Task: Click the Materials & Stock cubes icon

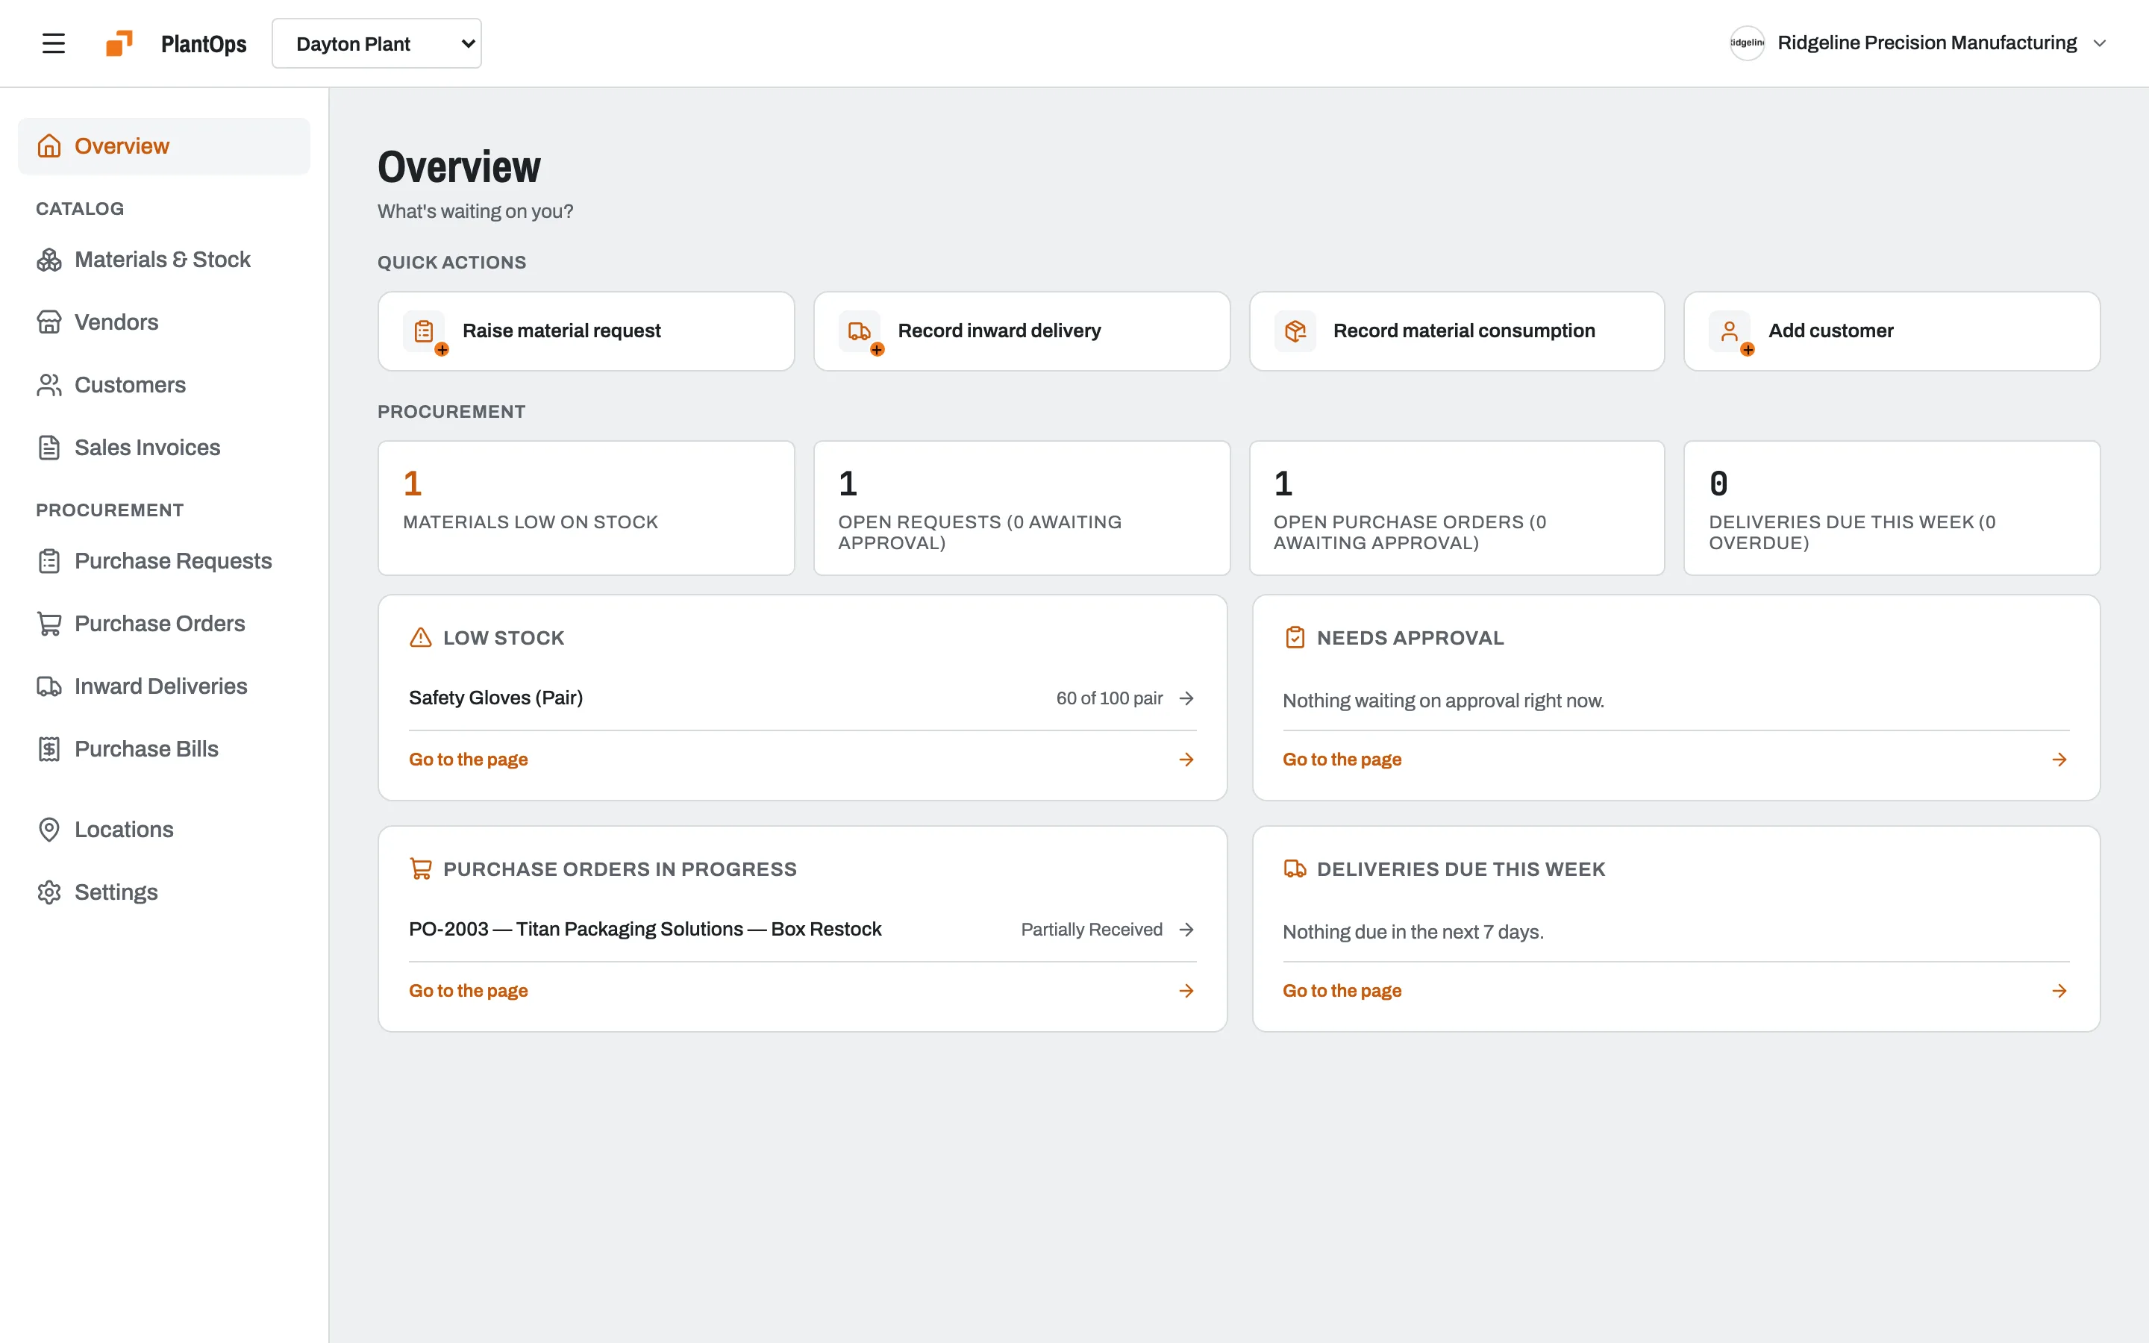Action: point(49,260)
